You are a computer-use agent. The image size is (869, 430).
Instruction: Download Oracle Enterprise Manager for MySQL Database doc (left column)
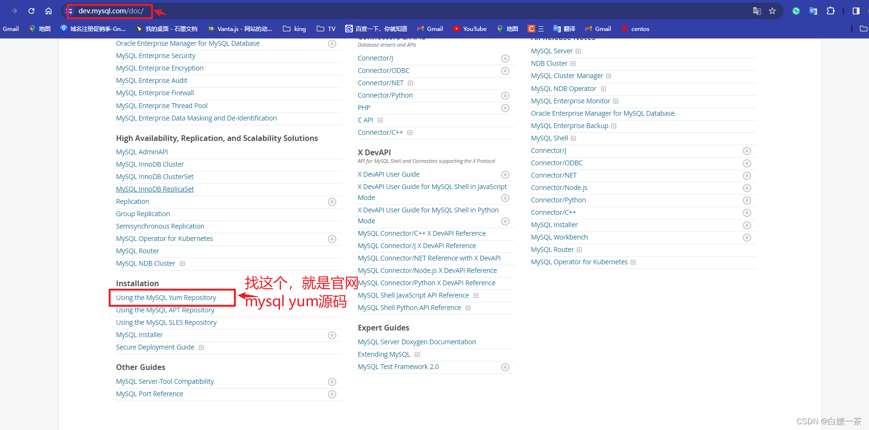click(x=332, y=44)
